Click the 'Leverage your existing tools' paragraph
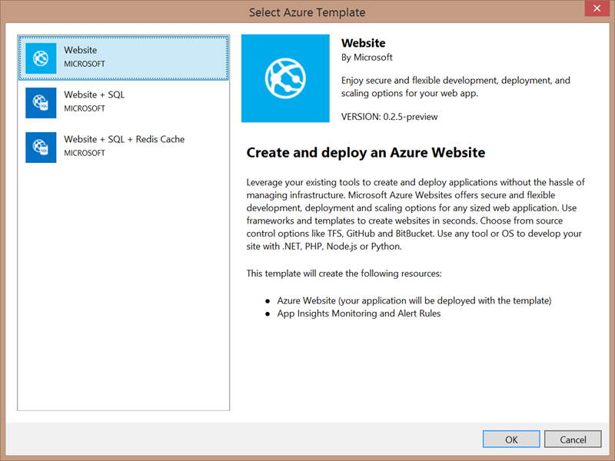The width and height of the screenshot is (615, 461). [x=415, y=214]
